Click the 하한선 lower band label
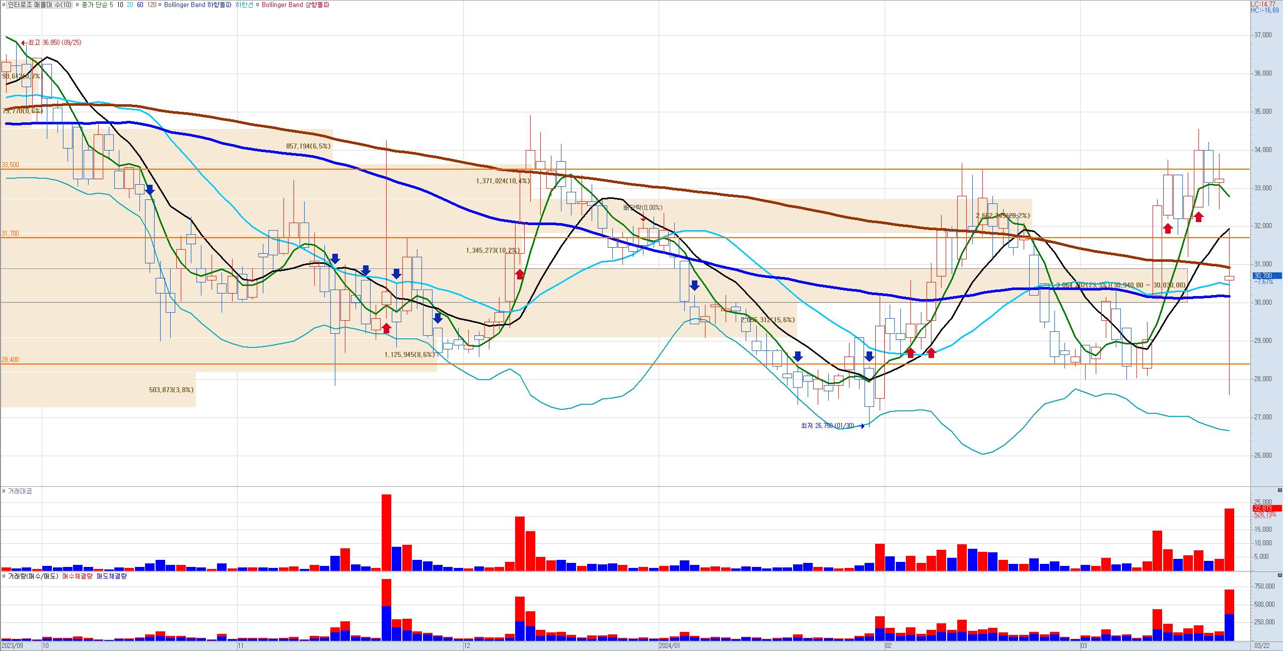 [x=244, y=5]
